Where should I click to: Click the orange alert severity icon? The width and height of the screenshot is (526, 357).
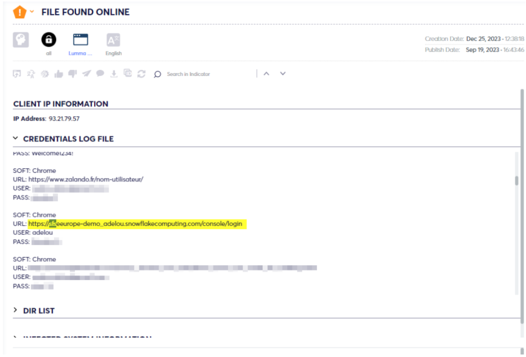[20, 12]
